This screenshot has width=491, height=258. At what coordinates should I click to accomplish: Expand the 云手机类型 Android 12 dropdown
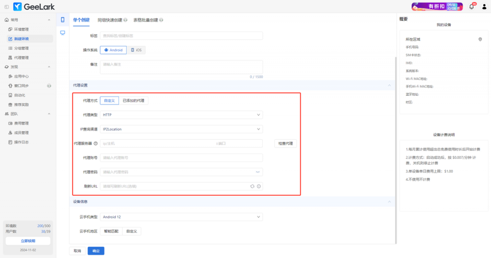tap(181, 217)
